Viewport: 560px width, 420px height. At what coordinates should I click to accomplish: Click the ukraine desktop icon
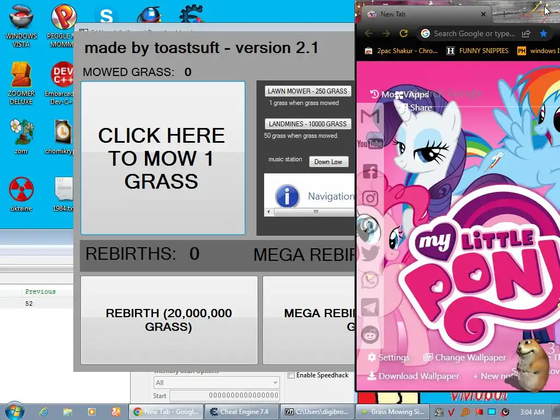click(21, 194)
